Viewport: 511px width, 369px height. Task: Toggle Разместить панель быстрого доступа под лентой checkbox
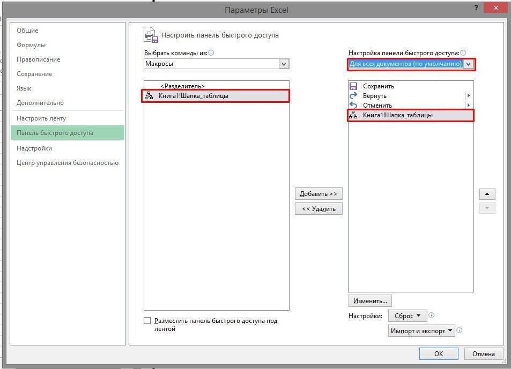[147, 321]
